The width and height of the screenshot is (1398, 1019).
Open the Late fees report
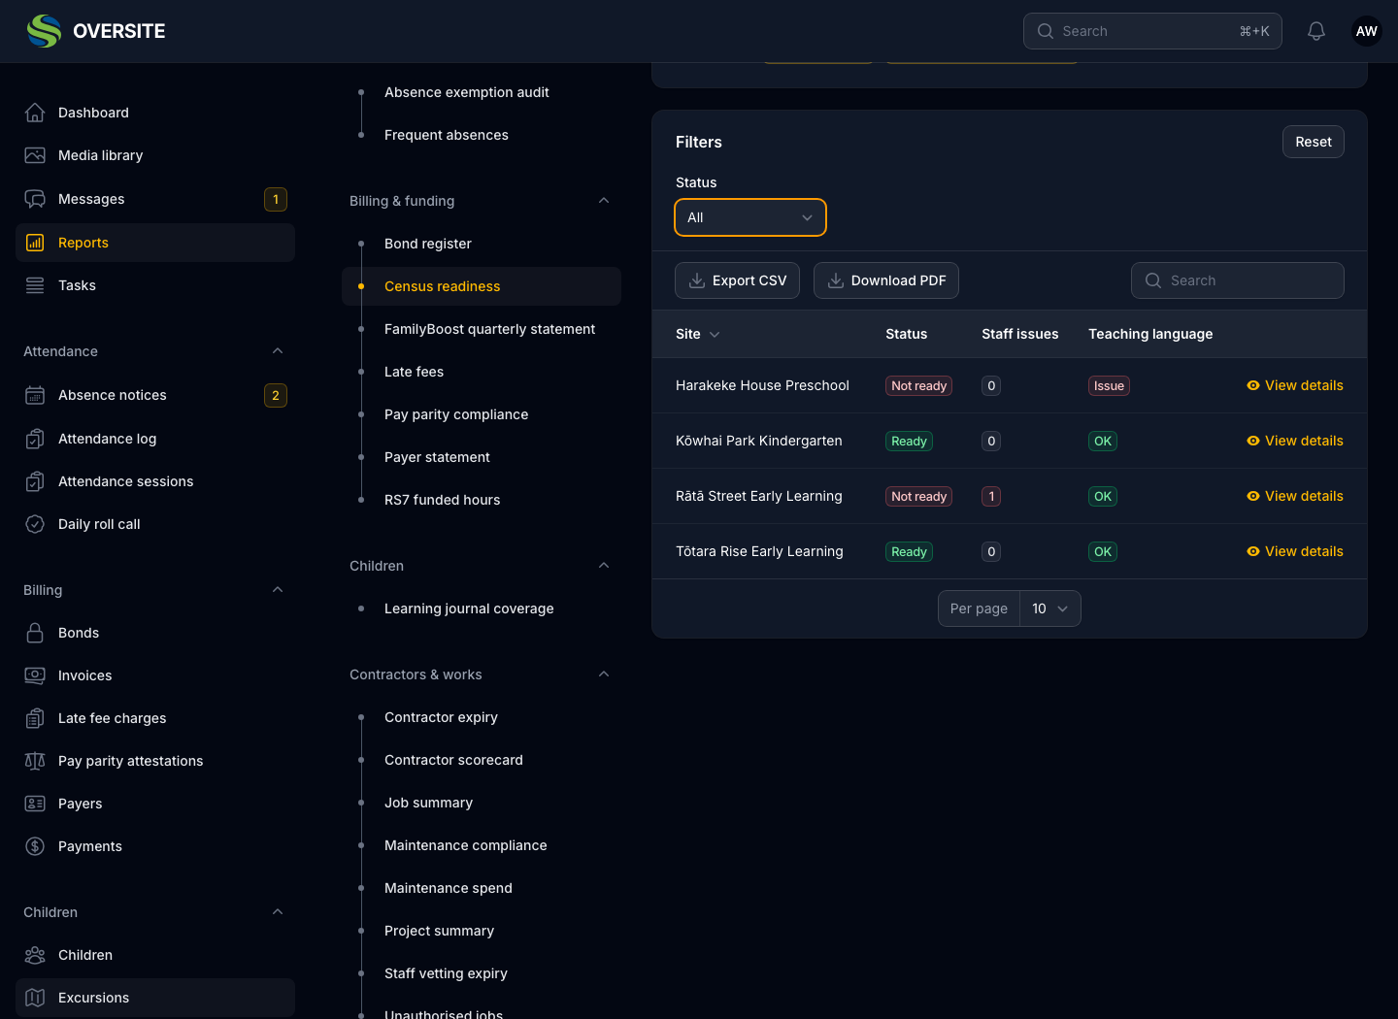[482, 372]
